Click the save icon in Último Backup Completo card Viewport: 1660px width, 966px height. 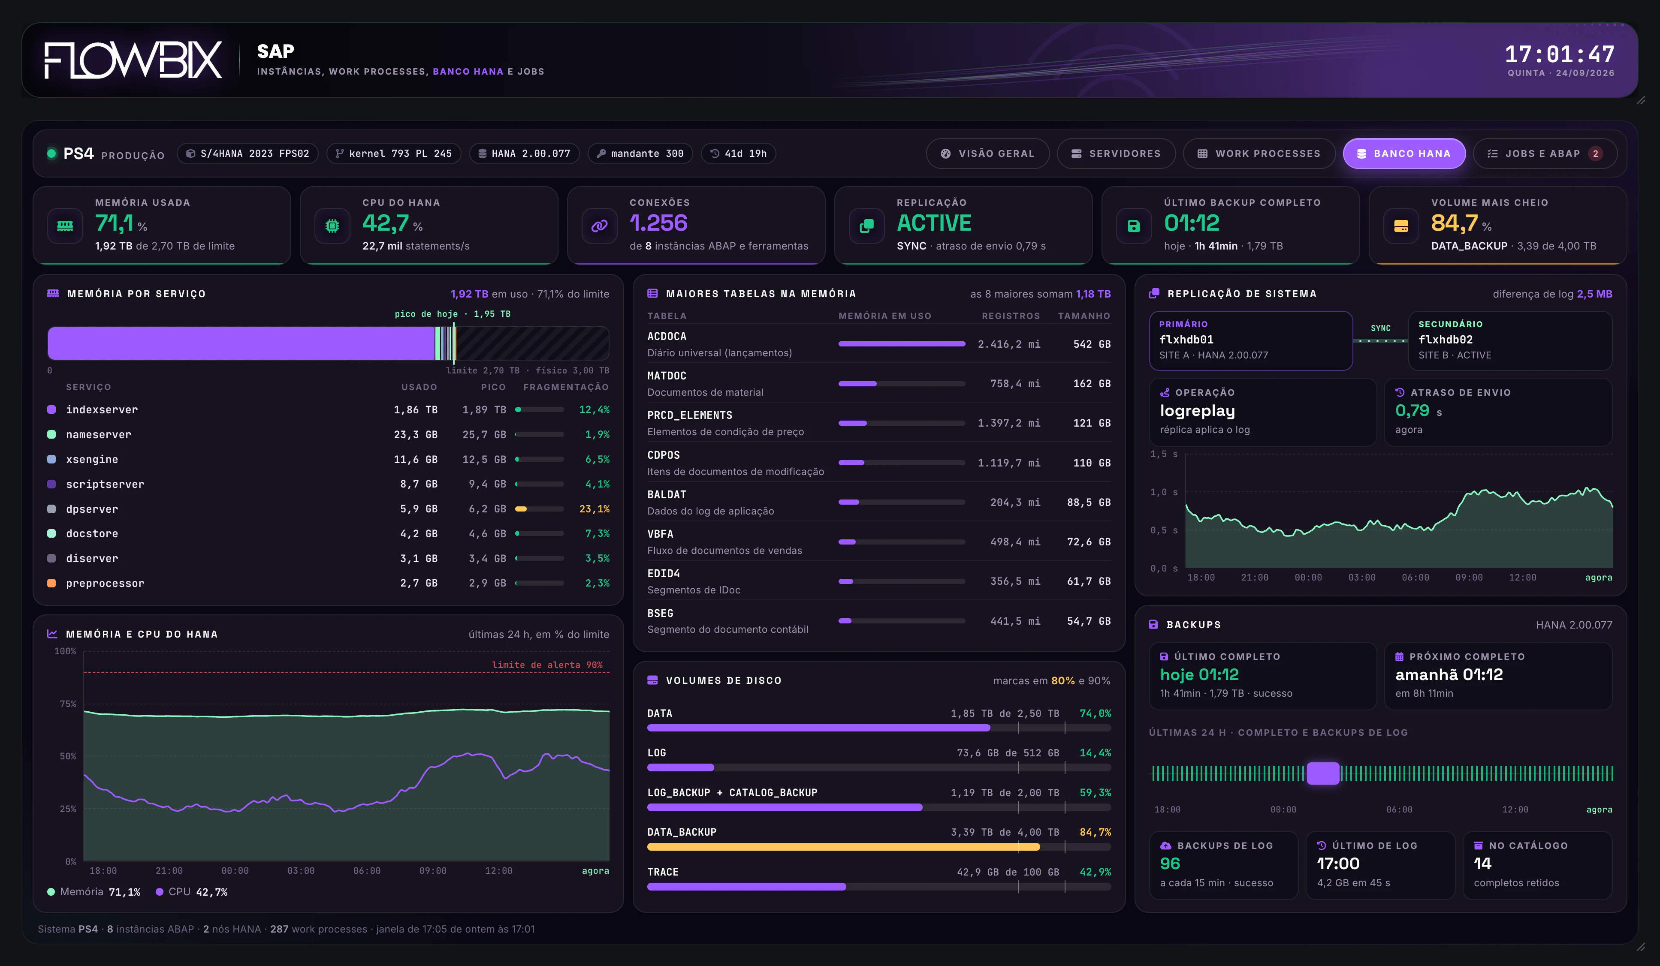pos(1134,226)
